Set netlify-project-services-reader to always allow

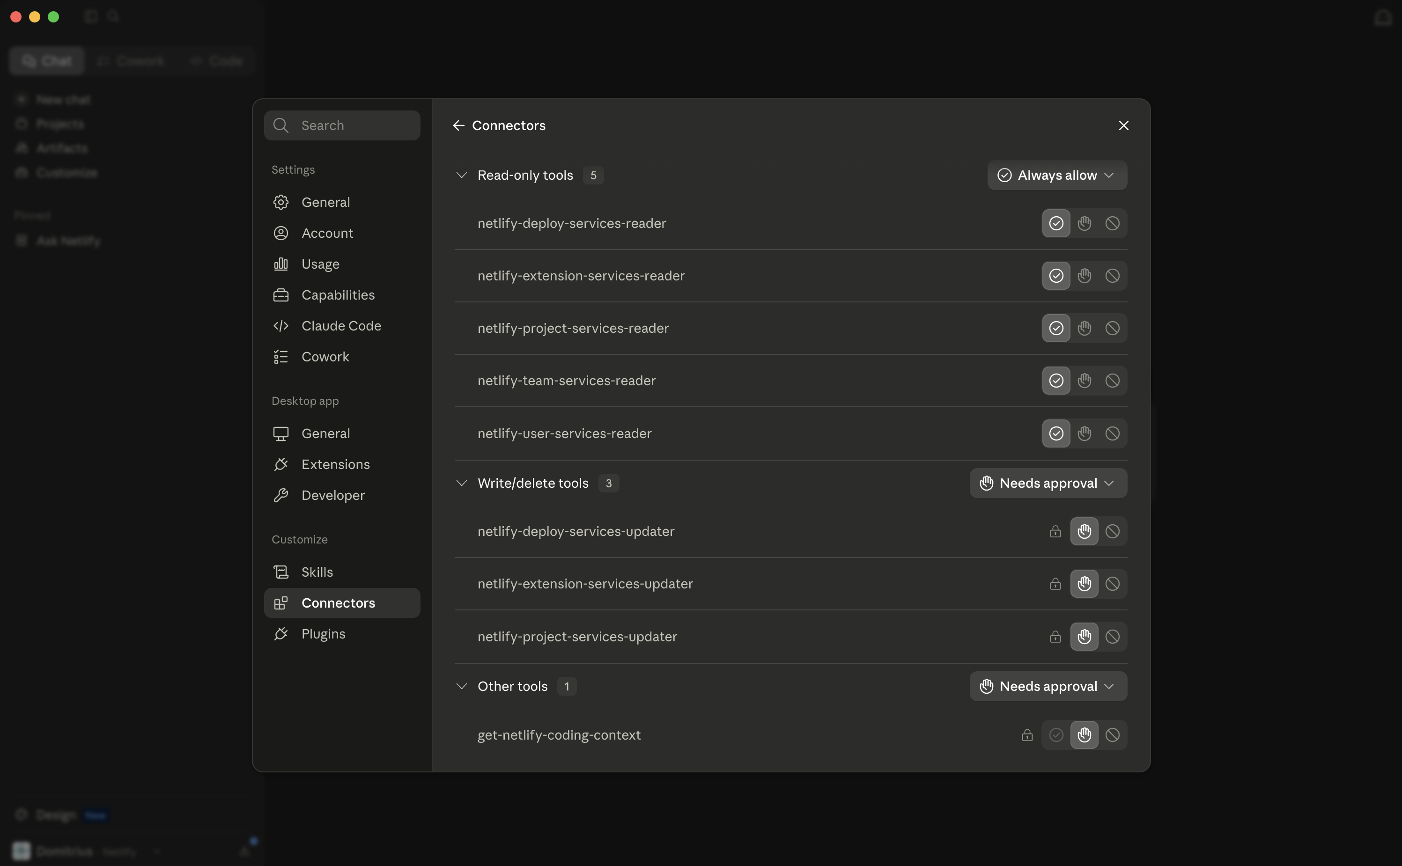(1056, 328)
